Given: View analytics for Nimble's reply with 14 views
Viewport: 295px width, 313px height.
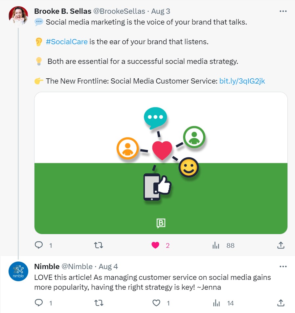Looking at the screenshot, I should tap(216, 303).
